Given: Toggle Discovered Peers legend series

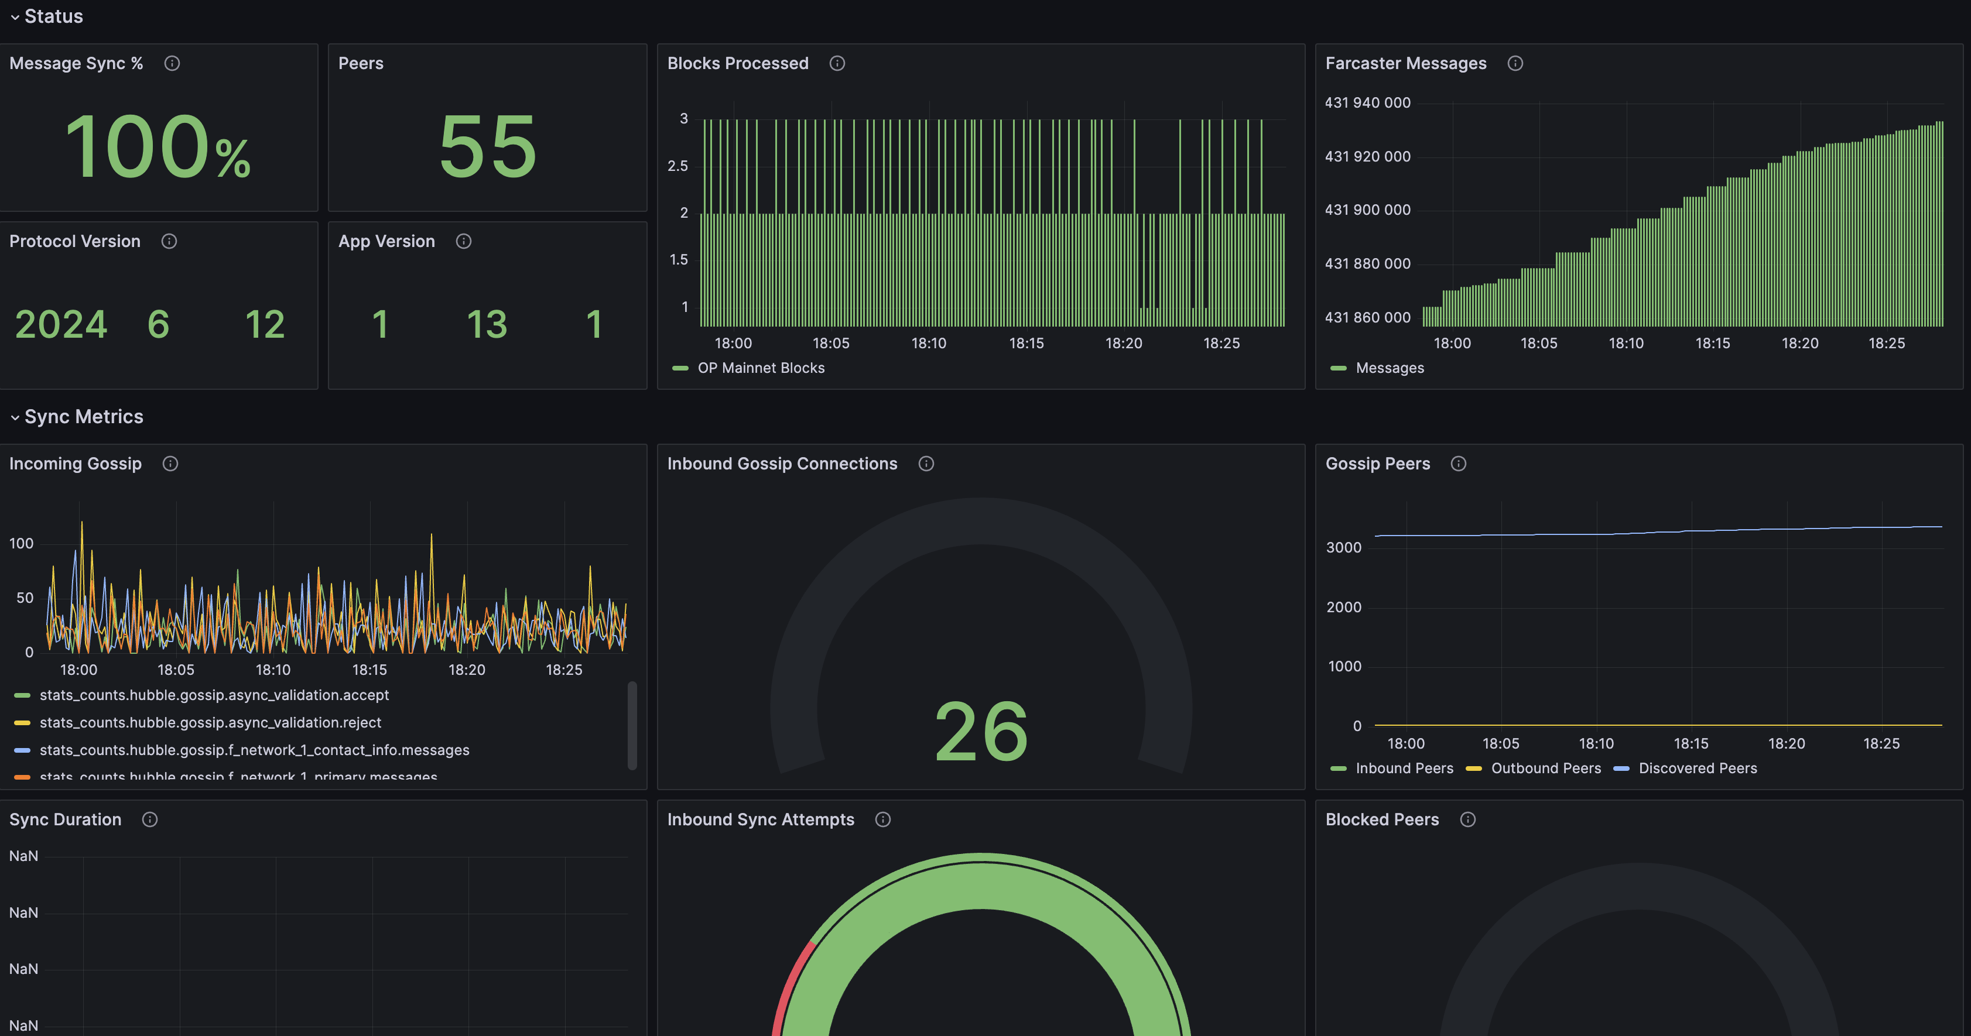Looking at the screenshot, I should pos(1698,769).
